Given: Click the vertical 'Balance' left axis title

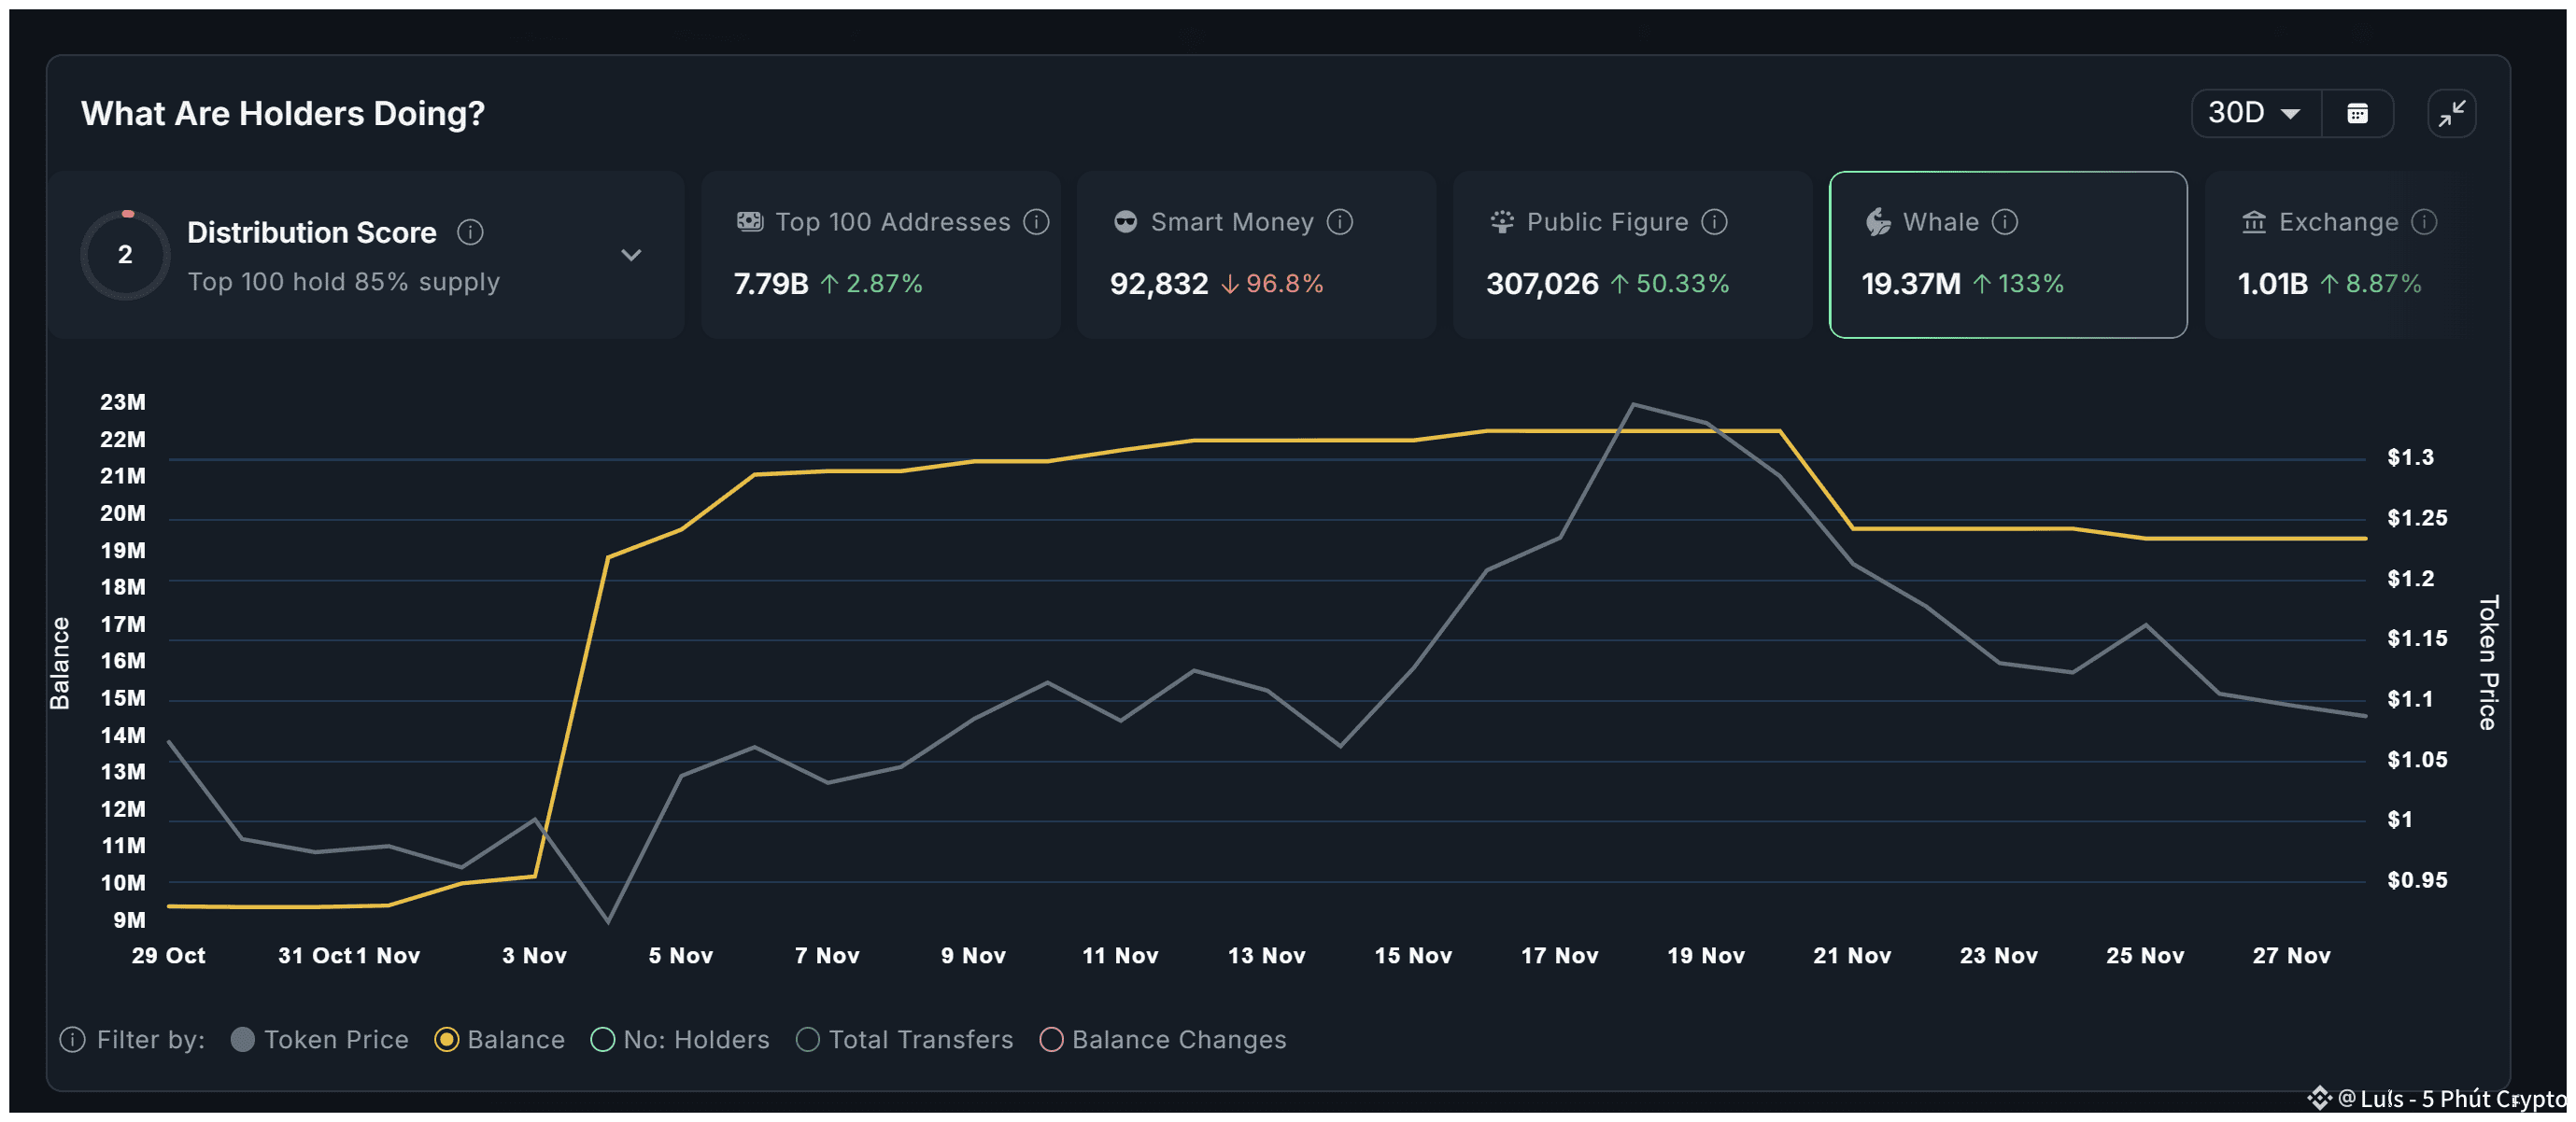Looking at the screenshot, I should click(x=60, y=663).
